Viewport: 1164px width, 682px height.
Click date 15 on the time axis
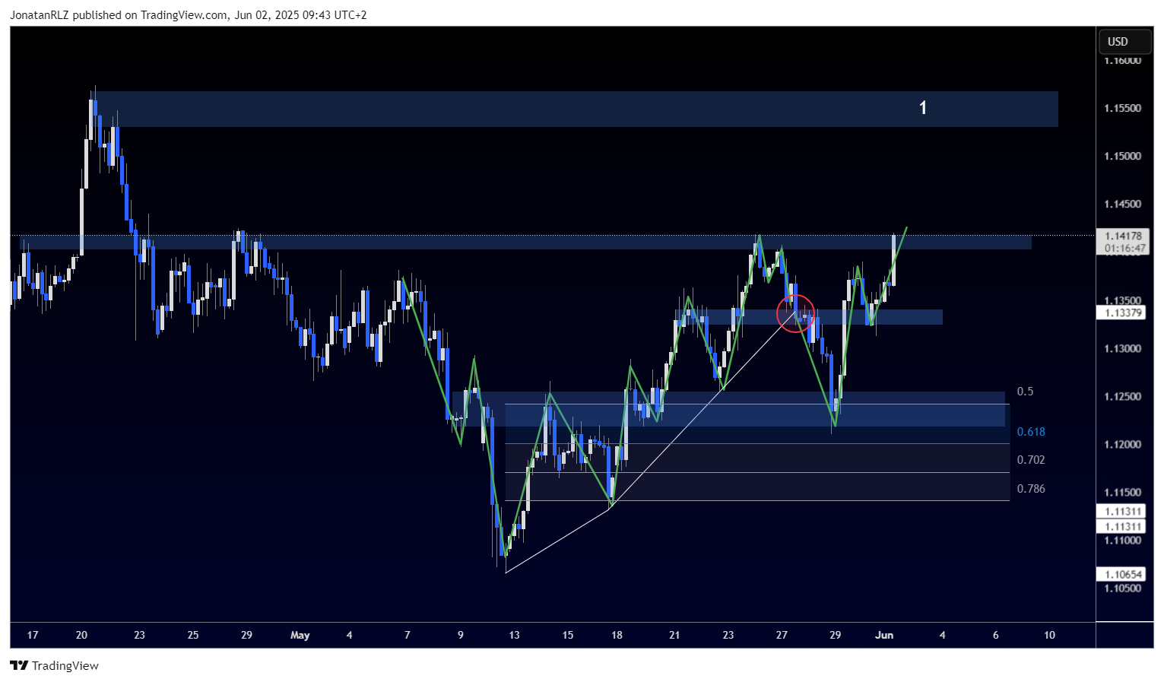click(568, 635)
